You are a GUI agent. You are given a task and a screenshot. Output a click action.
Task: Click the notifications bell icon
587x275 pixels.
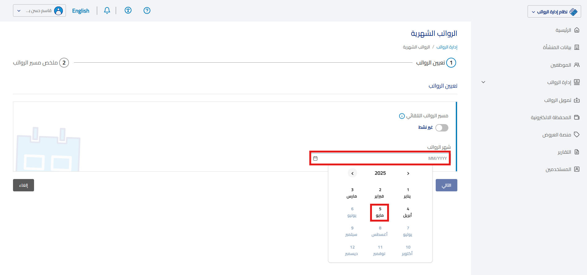107,10
